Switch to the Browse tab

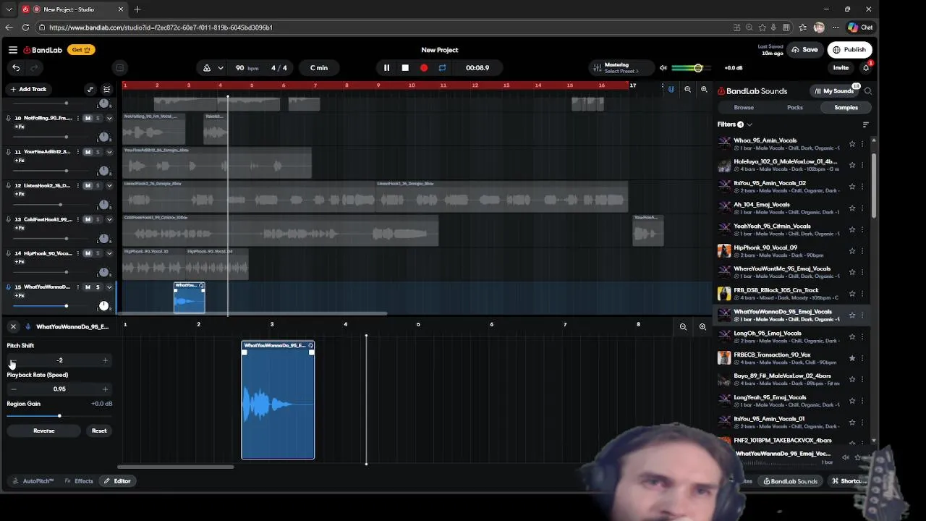pyautogui.click(x=744, y=108)
